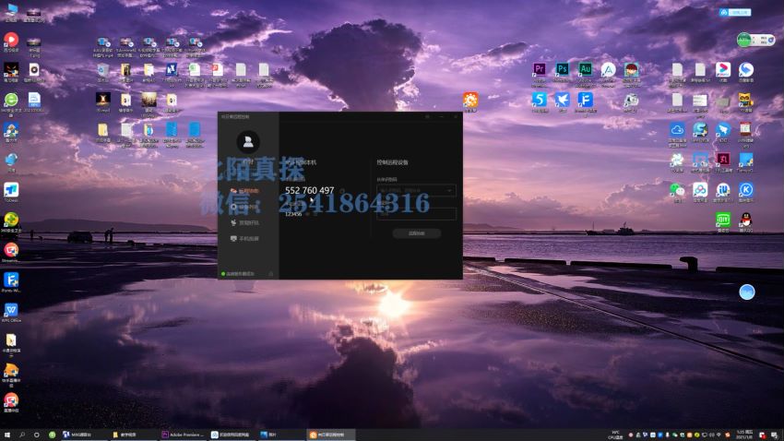This screenshot has width=784, height=441.
Task: Open taskbar search magnifier
Action: tap(22, 435)
